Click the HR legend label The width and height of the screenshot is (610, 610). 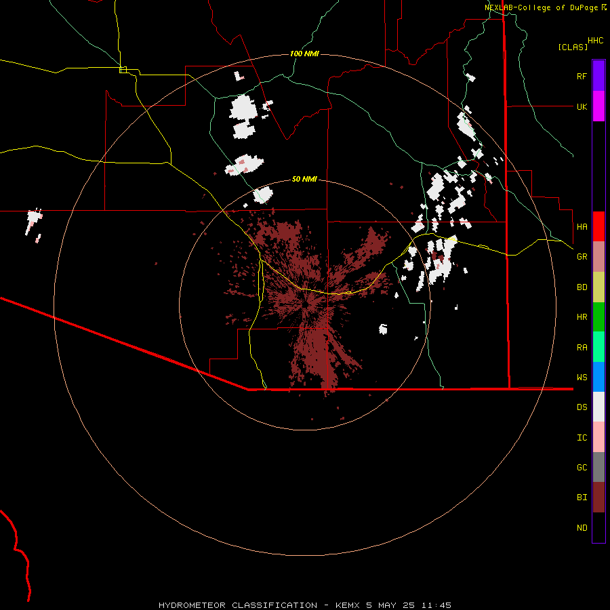click(x=582, y=317)
